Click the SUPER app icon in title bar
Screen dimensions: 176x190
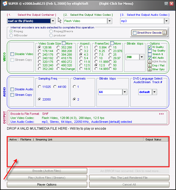point(4,4)
